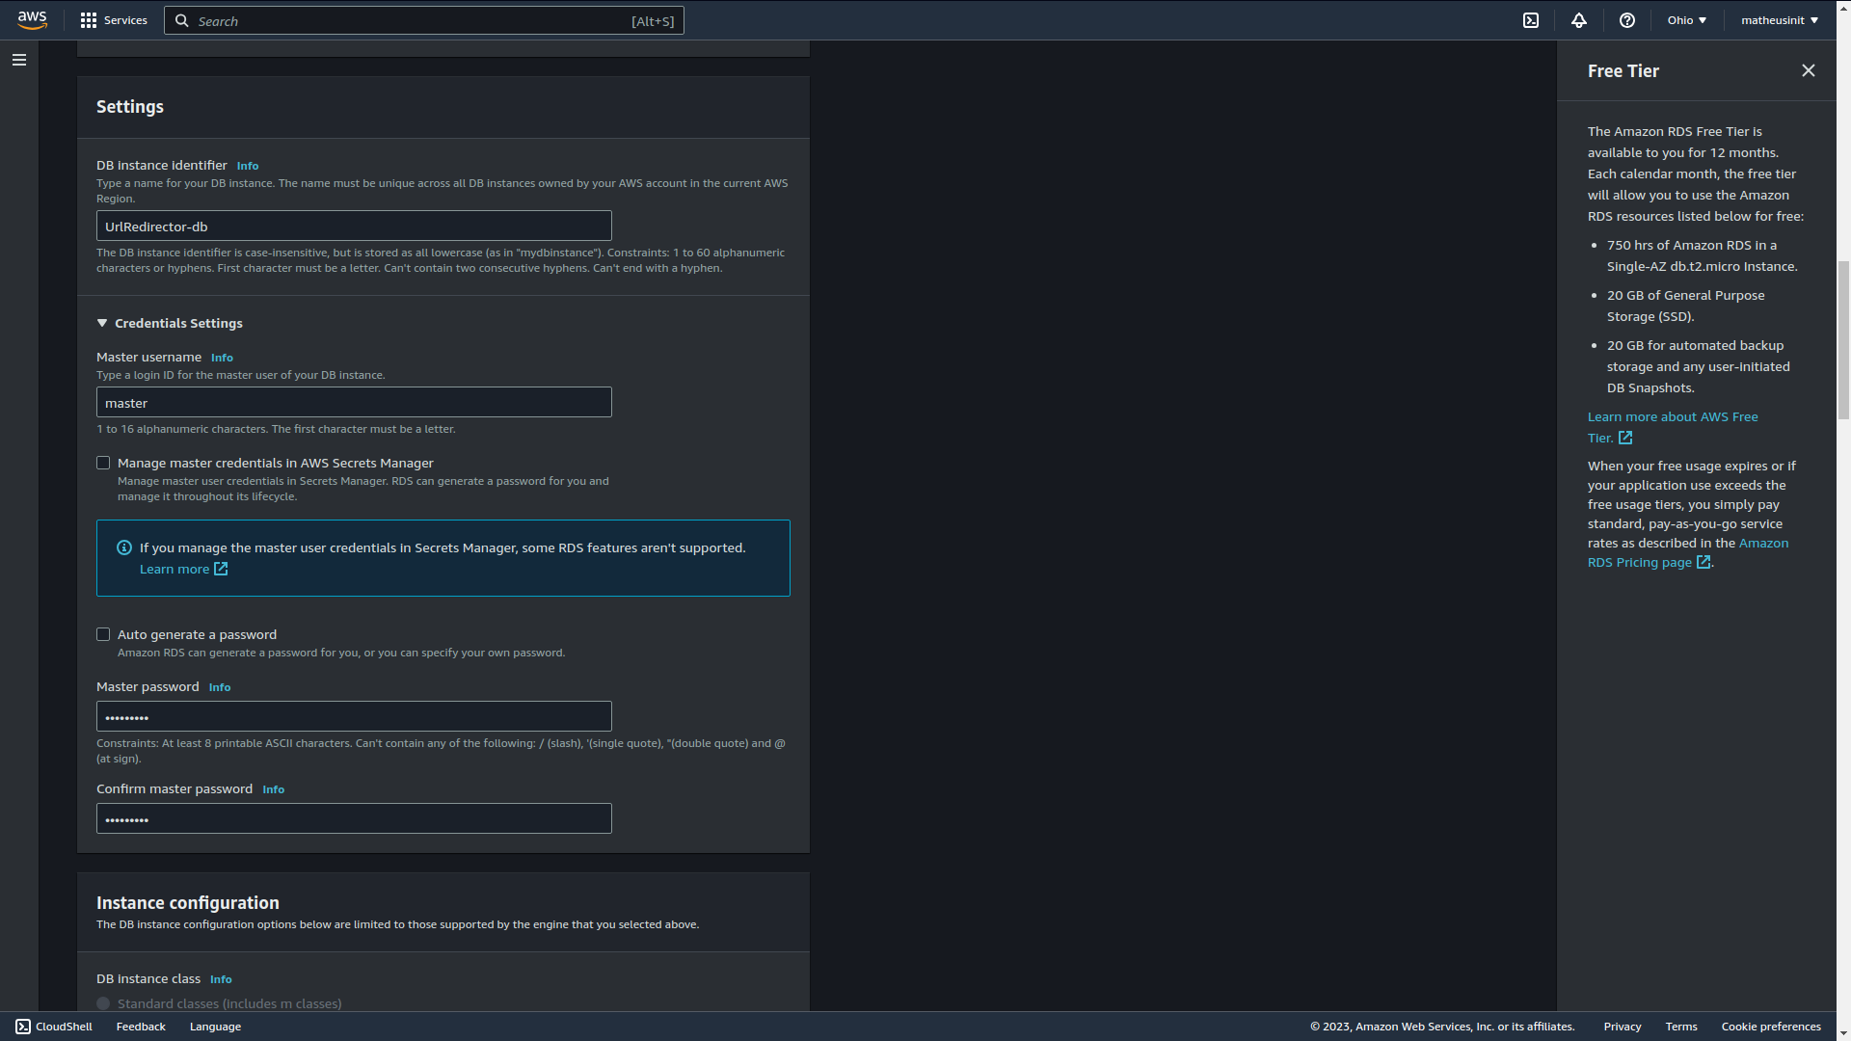Click the Help question mark icon
Screen dimensions: 1851x1041
[1627, 20]
